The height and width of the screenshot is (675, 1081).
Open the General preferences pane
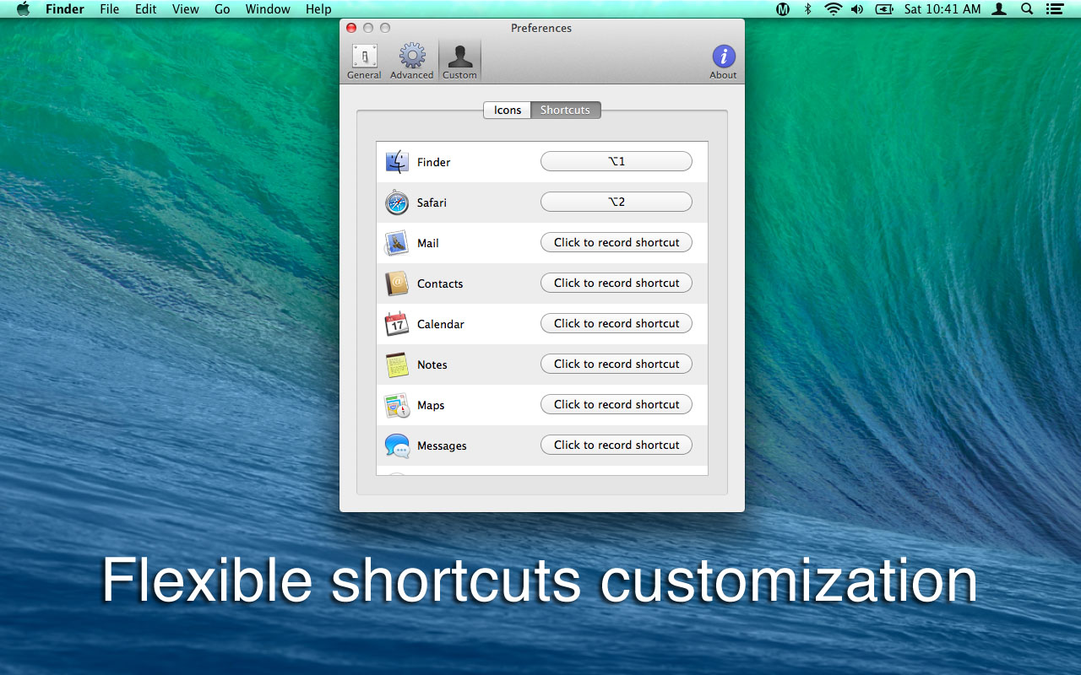(364, 62)
